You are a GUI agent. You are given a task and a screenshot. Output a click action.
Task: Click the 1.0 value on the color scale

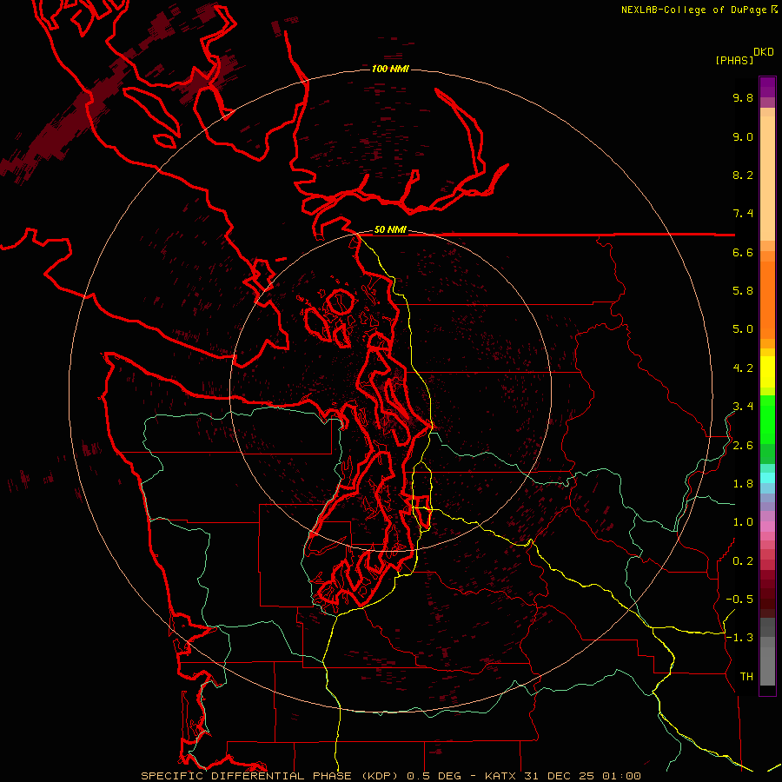coord(743,522)
